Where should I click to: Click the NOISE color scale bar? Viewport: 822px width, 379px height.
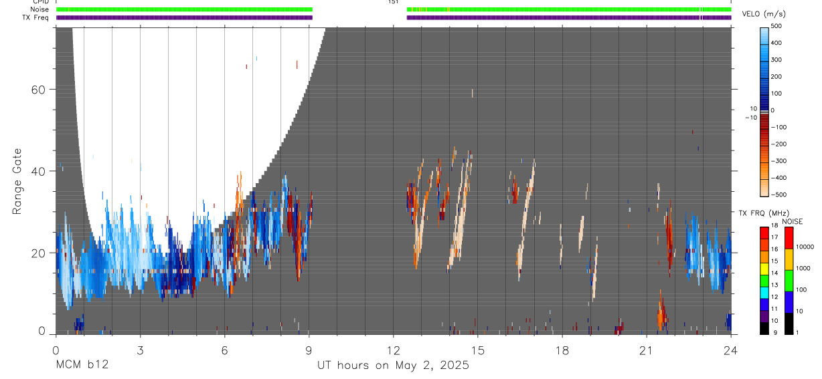[789, 280]
